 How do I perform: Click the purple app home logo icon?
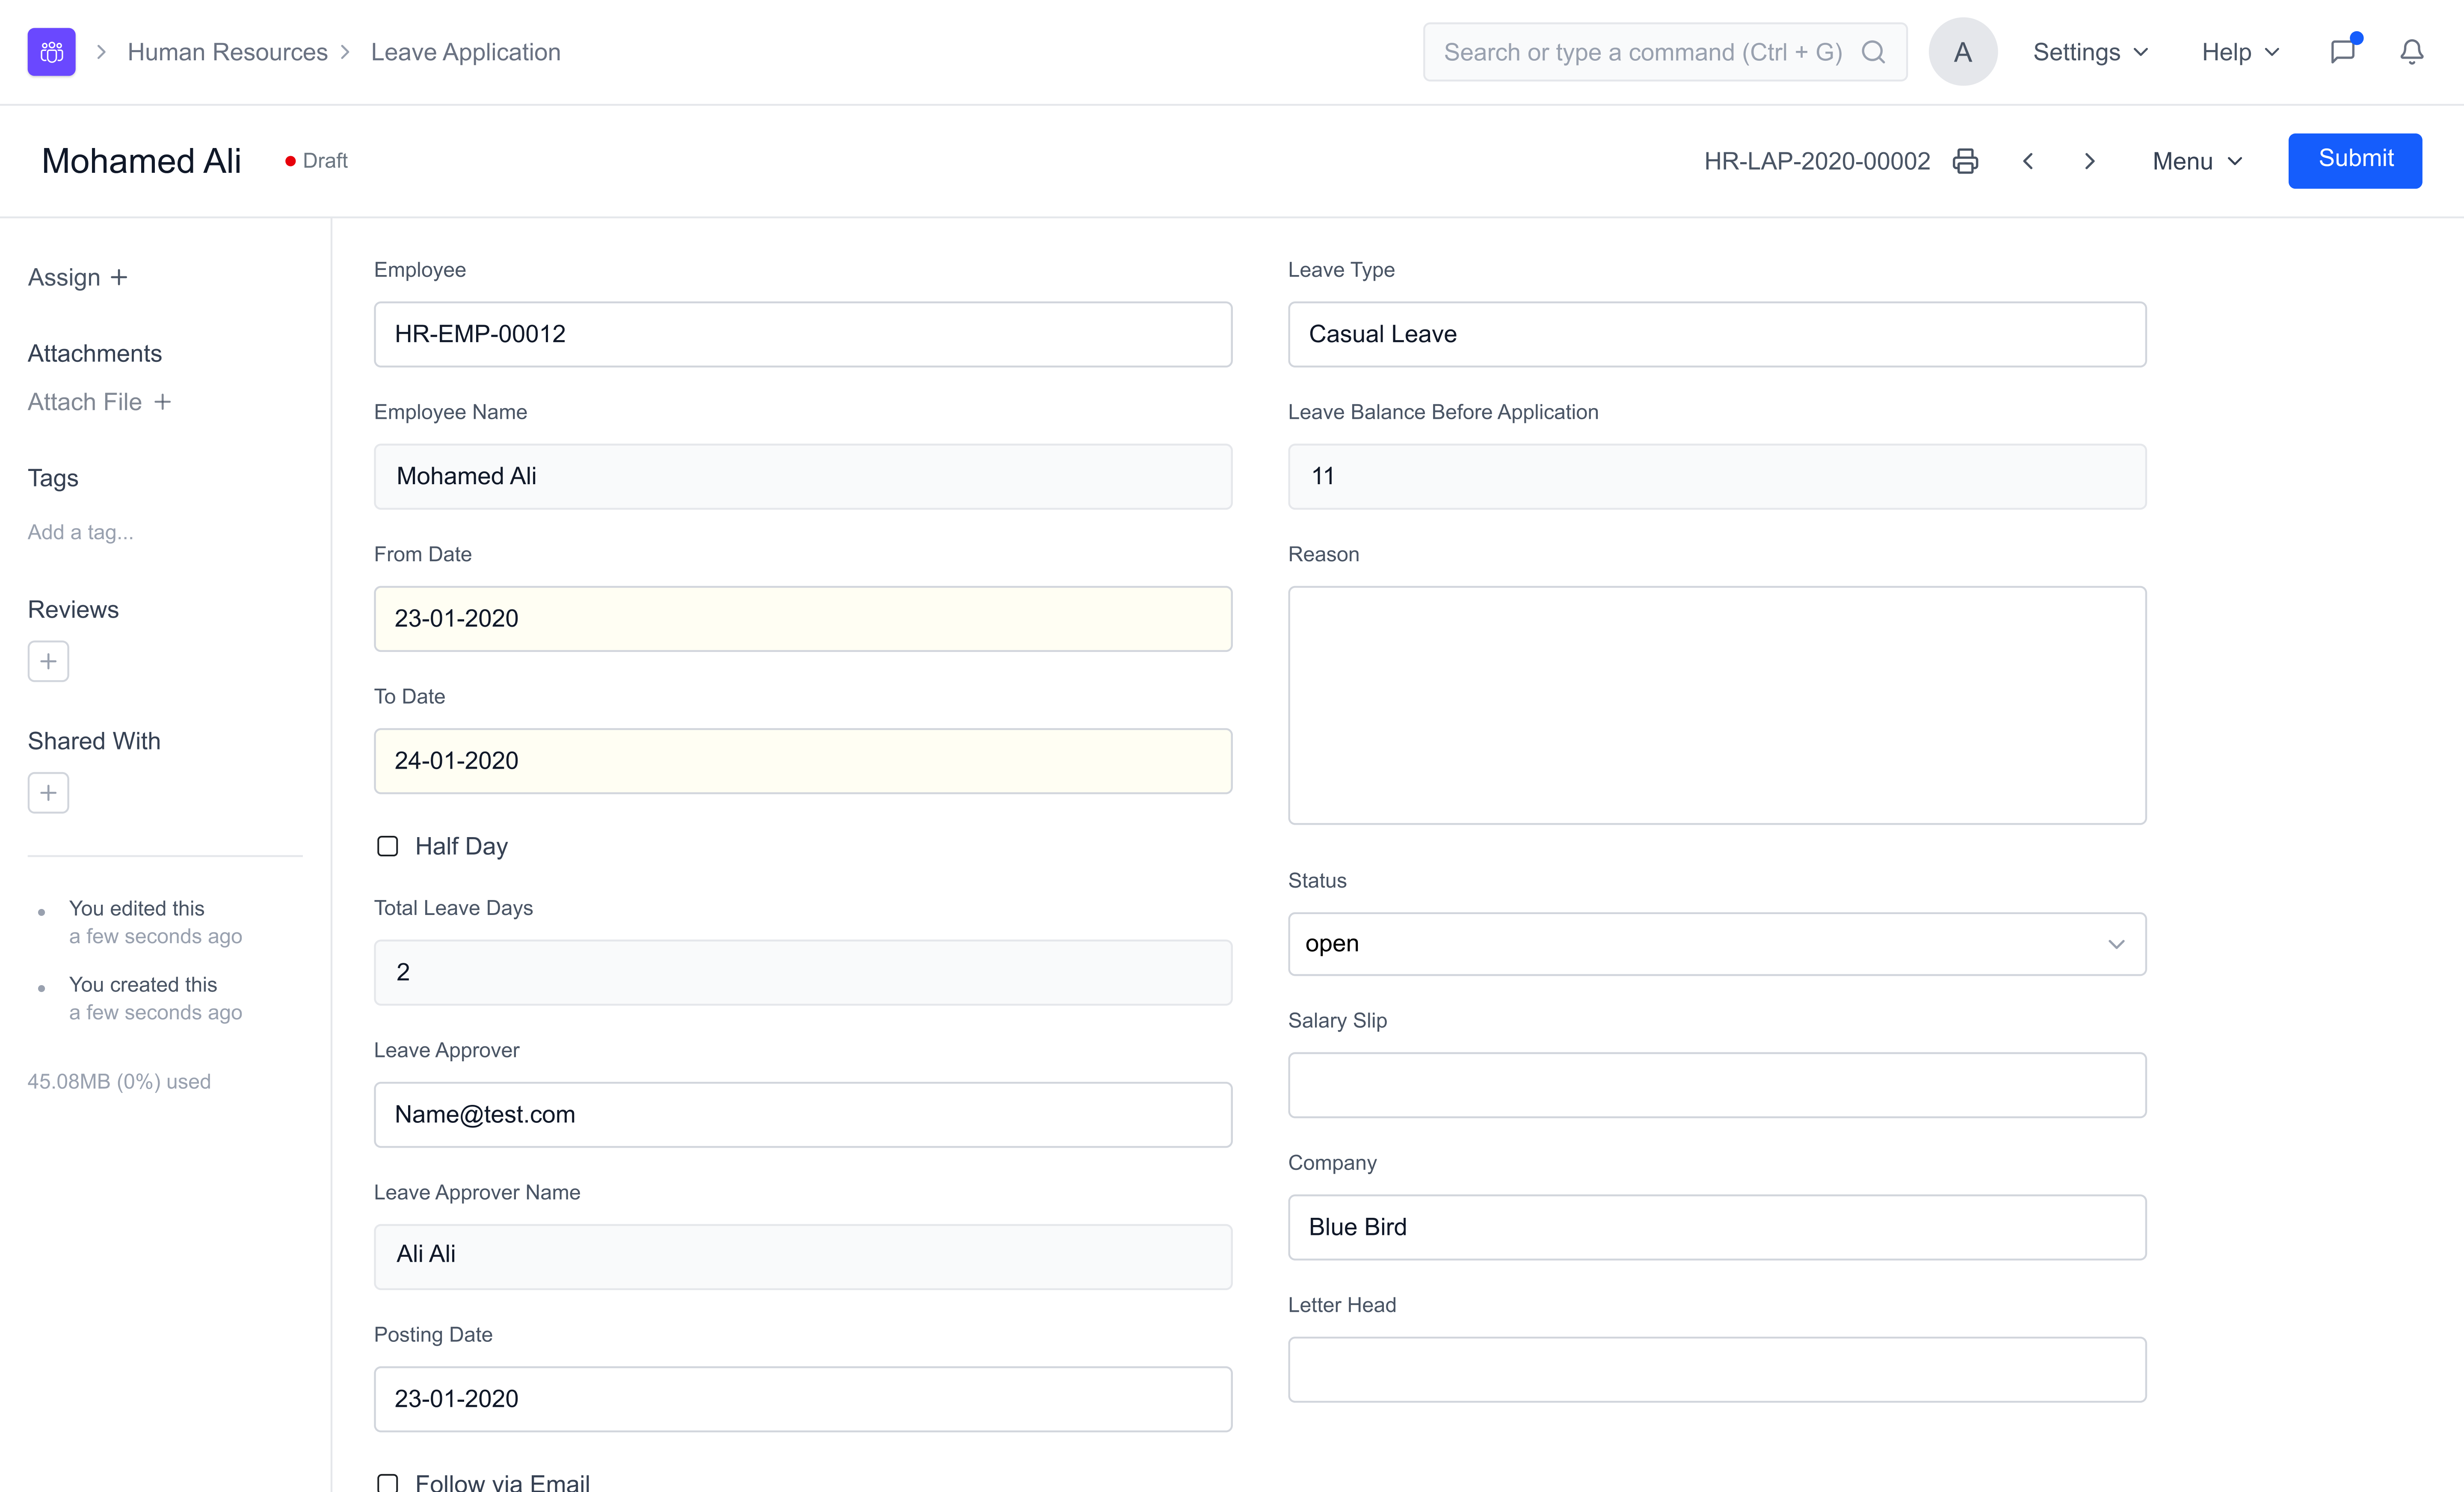(51, 52)
